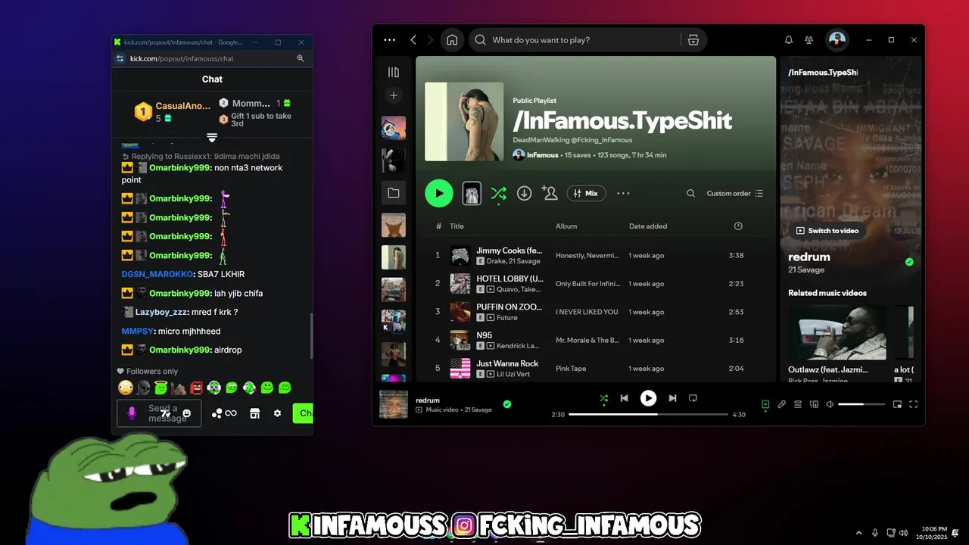This screenshot has width=969, height=545.
Task: Toggle playlist shuffle next to preview
Action: (498, 194)
